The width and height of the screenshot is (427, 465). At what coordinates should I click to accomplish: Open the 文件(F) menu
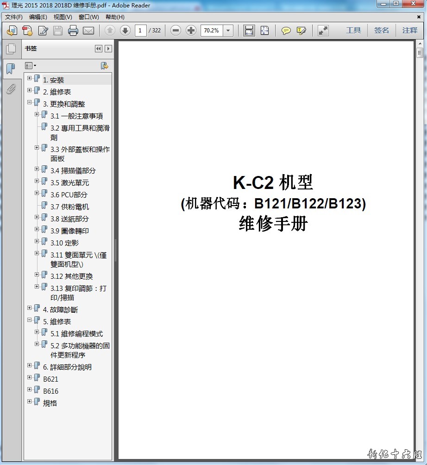pyautogui.click(x=14, y=17)
